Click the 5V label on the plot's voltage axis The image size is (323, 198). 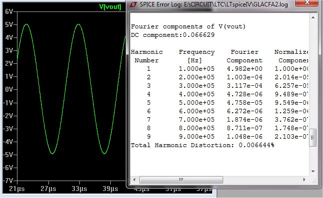tap(9, 25)
